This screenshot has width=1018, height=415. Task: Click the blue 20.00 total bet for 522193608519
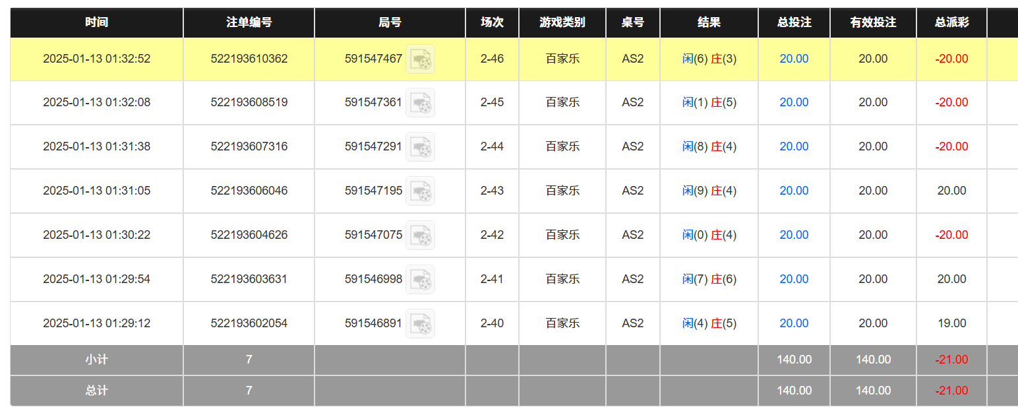click(794, 102)
